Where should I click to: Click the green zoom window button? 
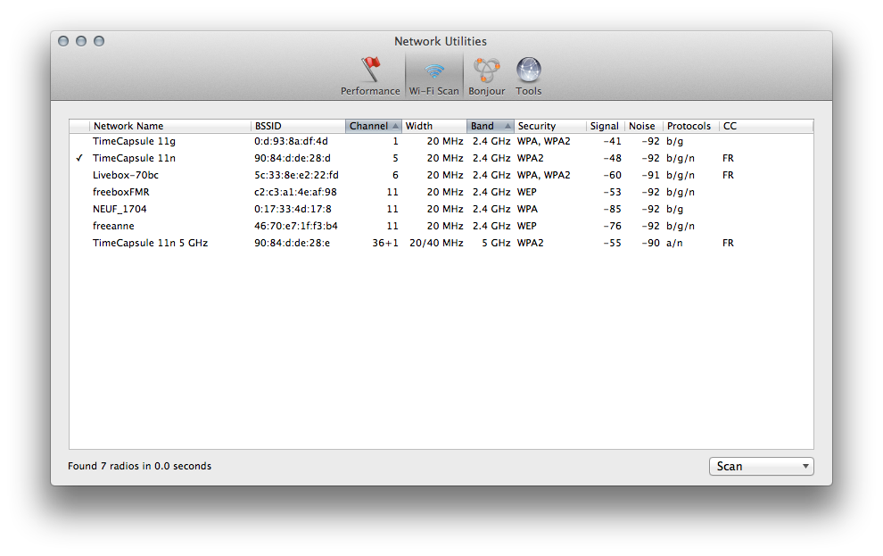pos(99,41)
